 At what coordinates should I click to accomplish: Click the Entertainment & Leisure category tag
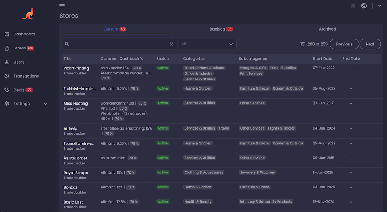(x=204, y=68)
